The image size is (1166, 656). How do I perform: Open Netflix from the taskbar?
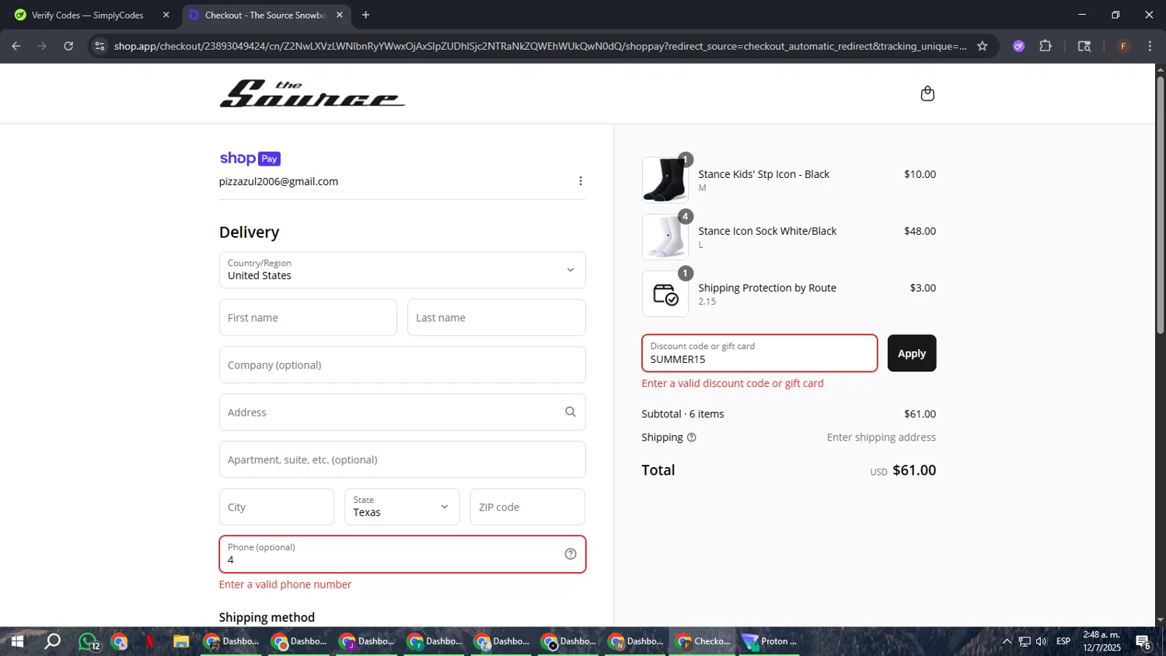(150, 641)
